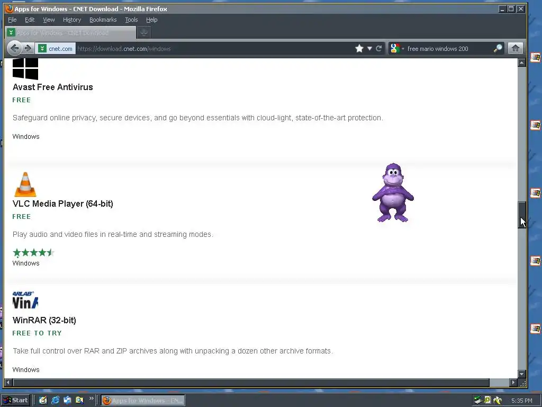Open the VLC Media Player (64-bit) link
Viewport: 542px width, 407px height.
[x=62, y=204]
